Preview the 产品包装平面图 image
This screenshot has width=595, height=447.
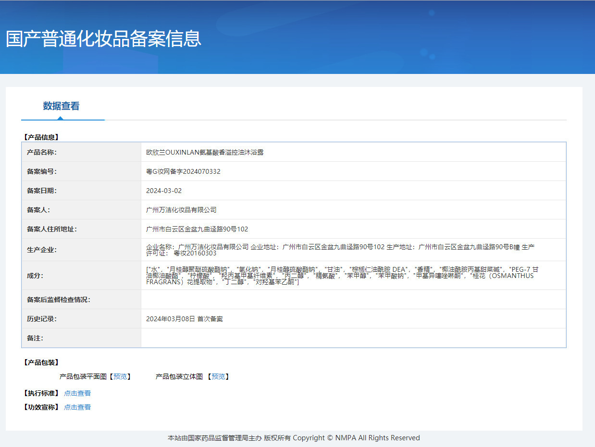(x=120, y=376)
